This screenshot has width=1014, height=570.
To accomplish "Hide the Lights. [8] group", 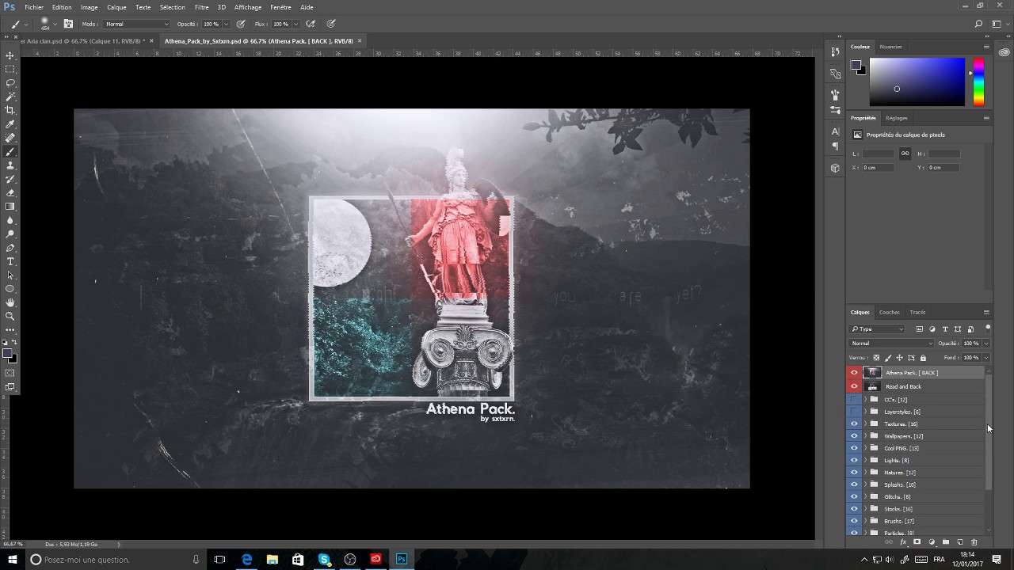I will [854, 460].
